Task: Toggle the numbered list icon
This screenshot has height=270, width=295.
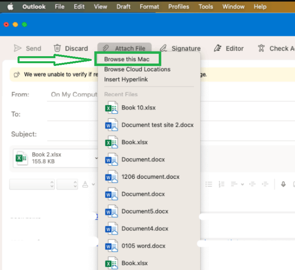Action: pyautogui.click(x=221, y=184)
